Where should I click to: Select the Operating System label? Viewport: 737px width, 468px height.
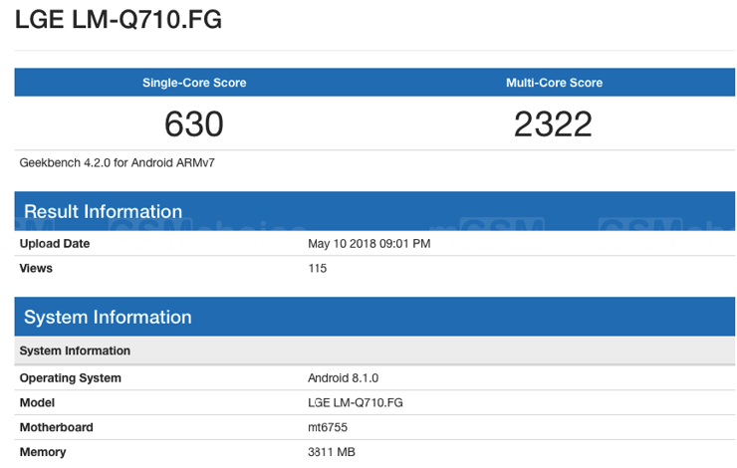pyautogui.click(x=70, y=377)
